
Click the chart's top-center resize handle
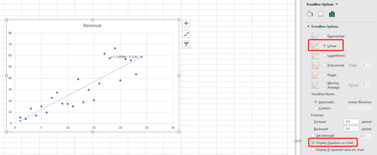pos(92,20)
